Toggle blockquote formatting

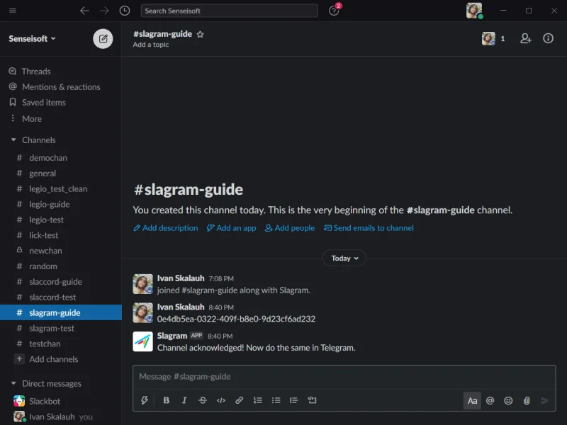(293, 400)
